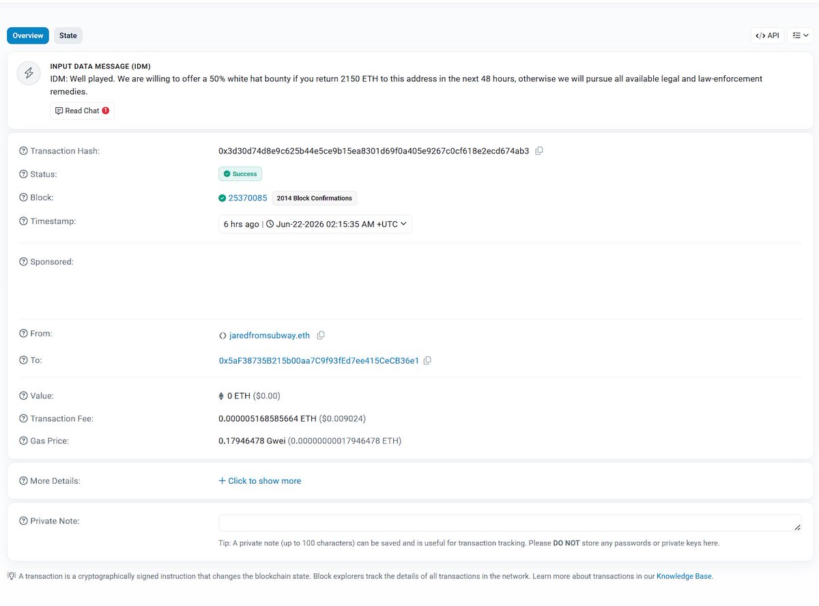The image size is (819, 606).
Task: Click help icon next to Block
Action: coord(23,197)
